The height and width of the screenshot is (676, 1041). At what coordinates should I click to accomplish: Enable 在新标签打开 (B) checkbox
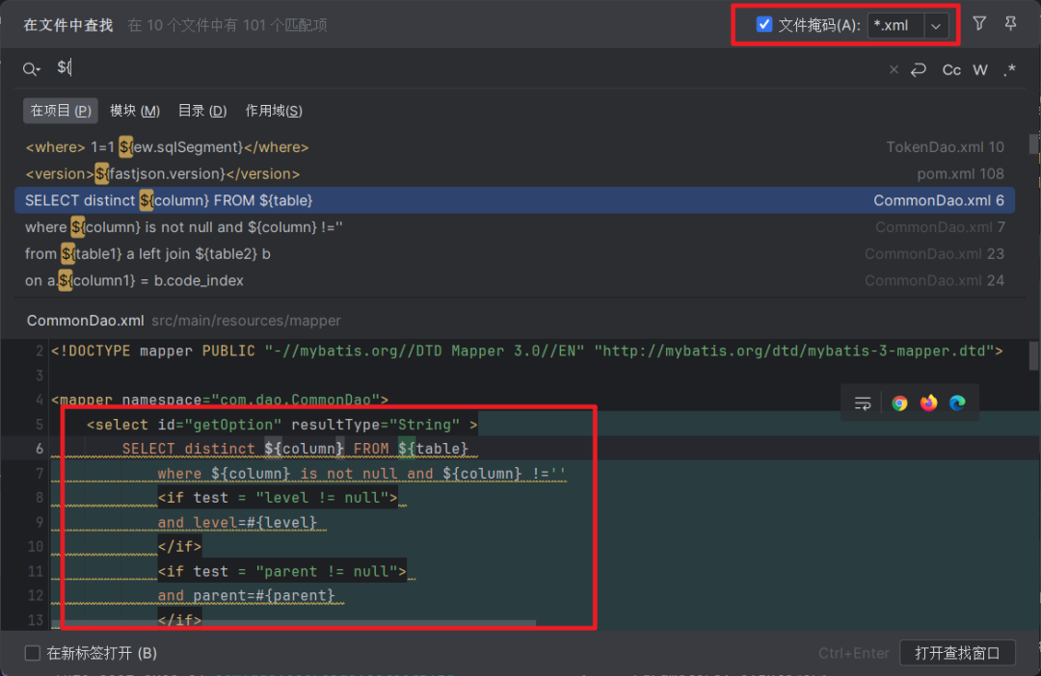pos(33,653)
